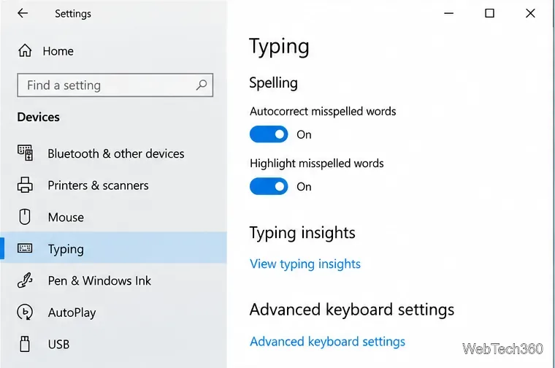Disable Autocorrect misspelled words toggle
Image resolution: width=555 pixels, height=368 pixels.
click(x=269, y=134)
